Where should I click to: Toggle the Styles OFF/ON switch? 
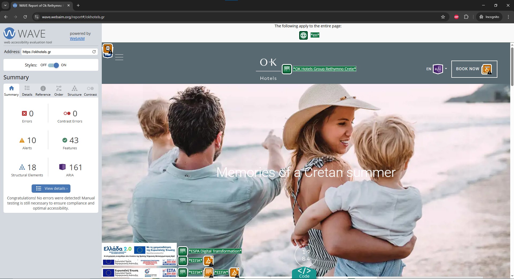[x=53, y=65]
